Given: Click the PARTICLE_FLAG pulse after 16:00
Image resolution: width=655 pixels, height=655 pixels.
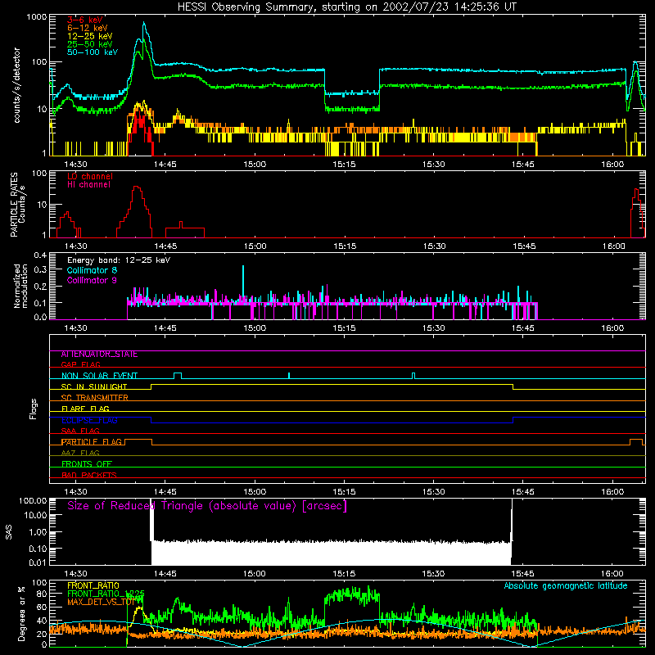Looking at the screenshot, I should pyautogui.click(x=636, y=442).
